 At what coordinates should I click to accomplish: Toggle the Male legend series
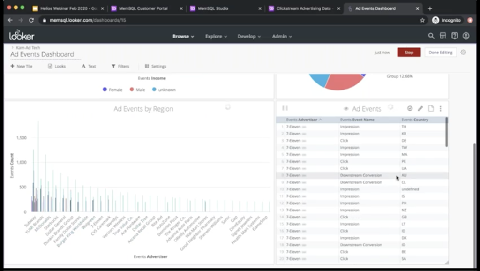pos(137,90)
